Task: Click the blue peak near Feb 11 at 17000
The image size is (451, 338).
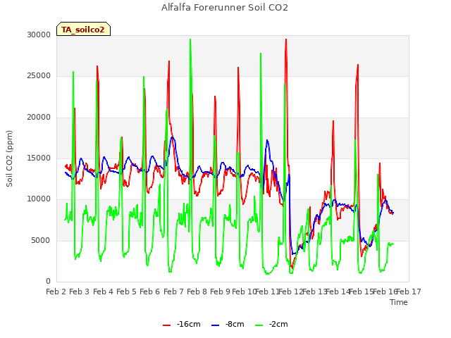Action: pyautogui.click(x=267, y=140)
